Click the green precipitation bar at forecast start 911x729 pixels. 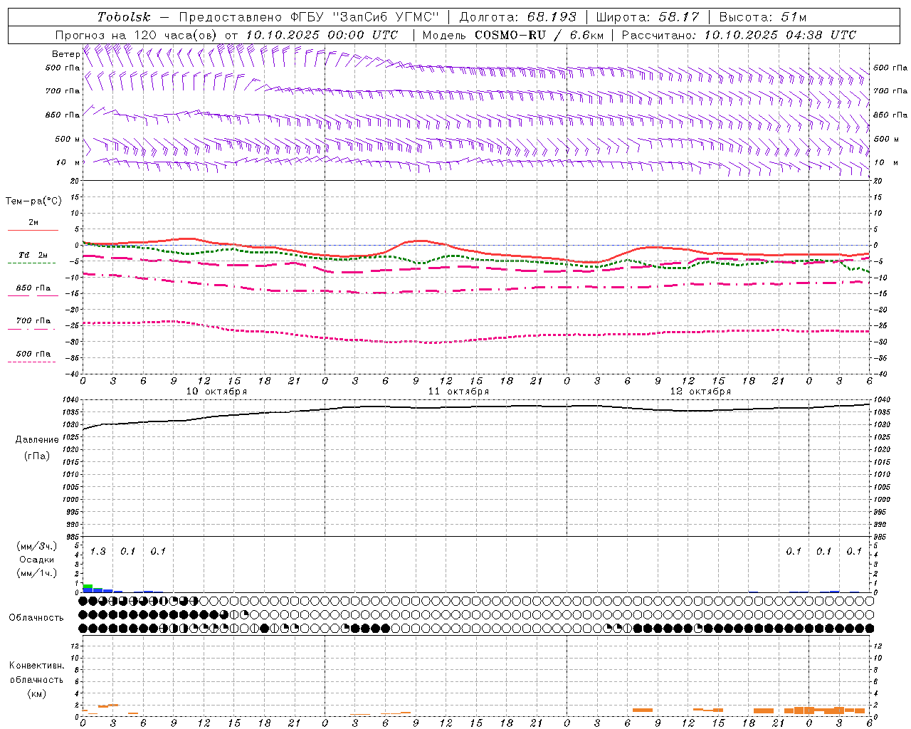[88, 587]
